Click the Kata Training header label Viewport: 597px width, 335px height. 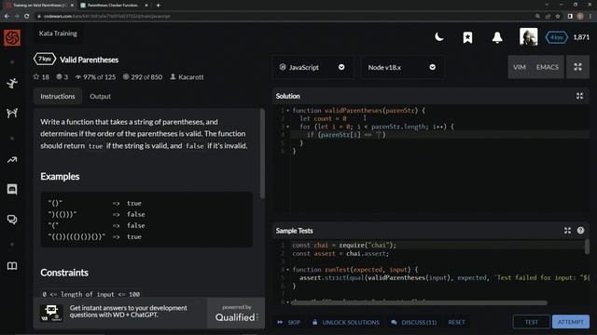pos(58,33)
